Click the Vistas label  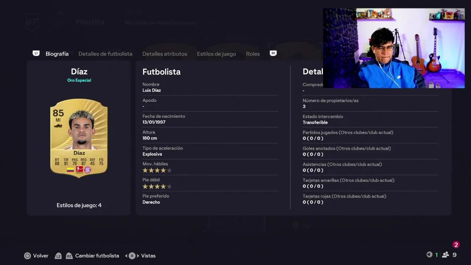148,256
